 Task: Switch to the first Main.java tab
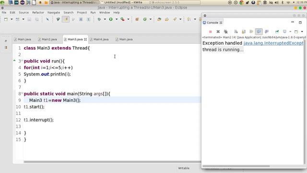(x=23, y=39)
